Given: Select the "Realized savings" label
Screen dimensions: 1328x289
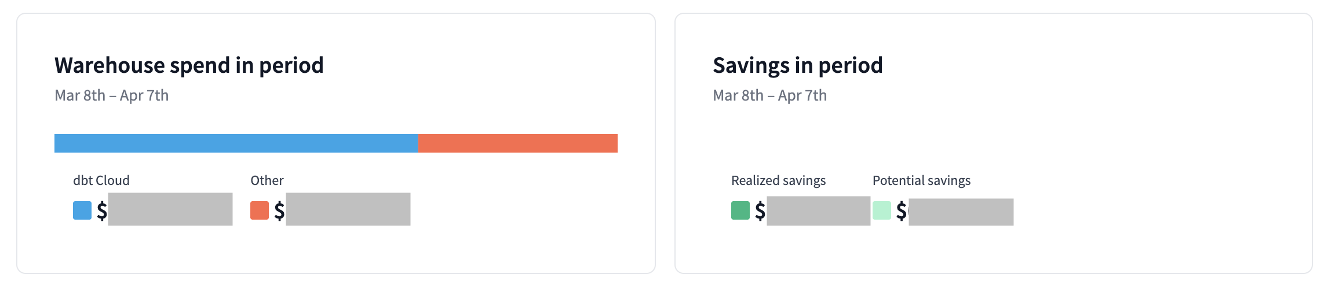Looking at the screenshot, I should pyautogui.click(x=778, y=180).
